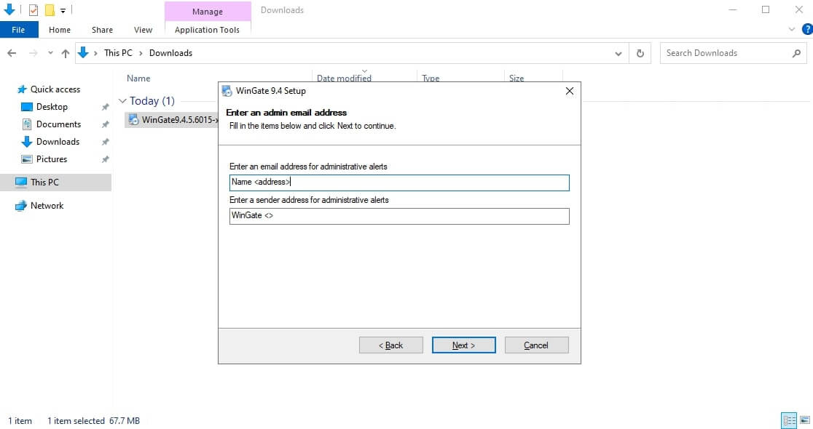
Task: Navigate back with the back arrow
Action: click(x=12, y=53)
